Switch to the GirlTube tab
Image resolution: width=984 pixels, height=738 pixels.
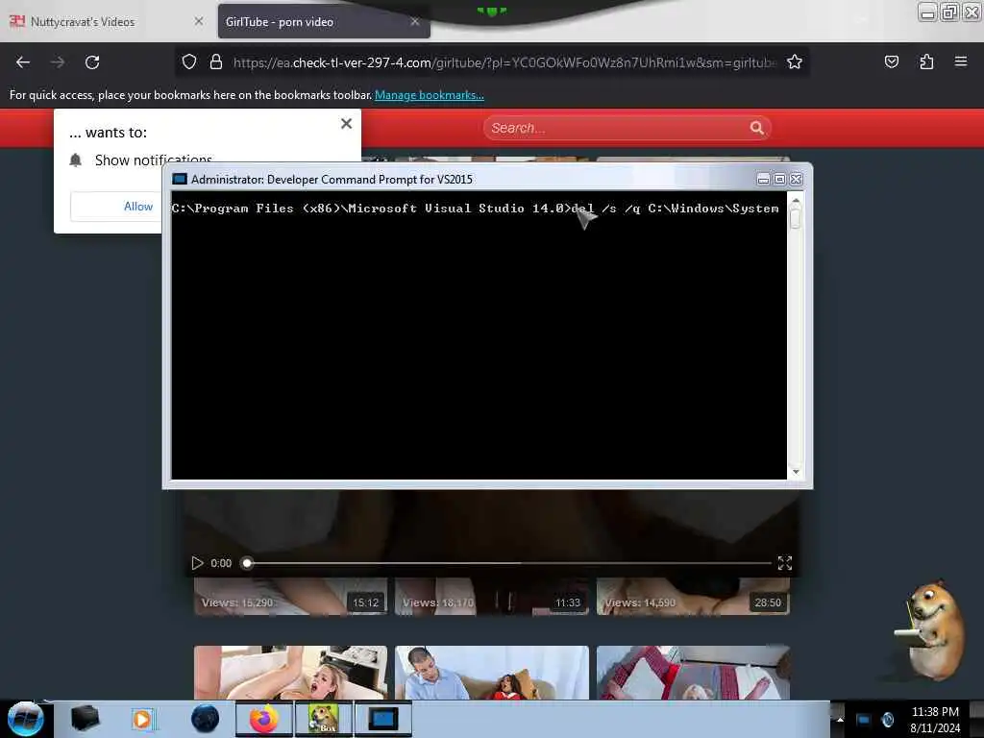tap(324, 22)
